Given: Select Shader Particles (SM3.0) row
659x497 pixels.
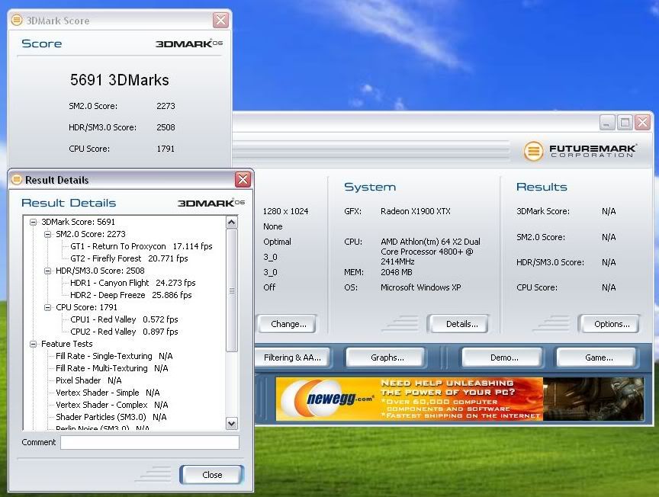Looking at the screenshot, I should tap(111, 417).
